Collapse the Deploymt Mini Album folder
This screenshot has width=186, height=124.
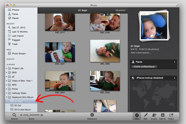7,97
